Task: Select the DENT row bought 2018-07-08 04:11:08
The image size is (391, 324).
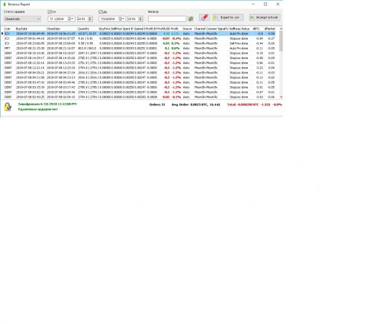Action: (x=139, y=77)
